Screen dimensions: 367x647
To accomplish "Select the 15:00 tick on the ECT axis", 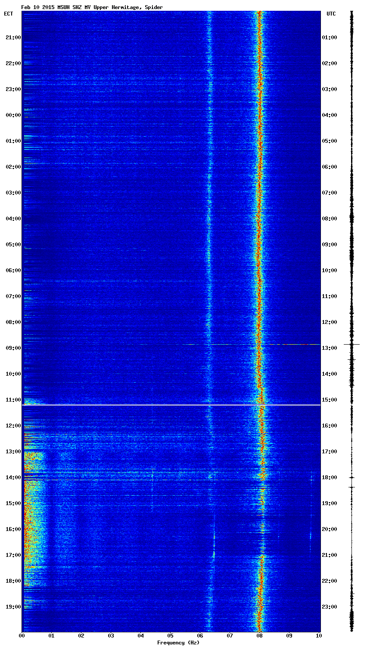I will tap(13, 503).
